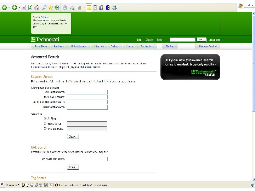Print the page using the printer icon
The image size is (255, 191).
coord(72,7)
